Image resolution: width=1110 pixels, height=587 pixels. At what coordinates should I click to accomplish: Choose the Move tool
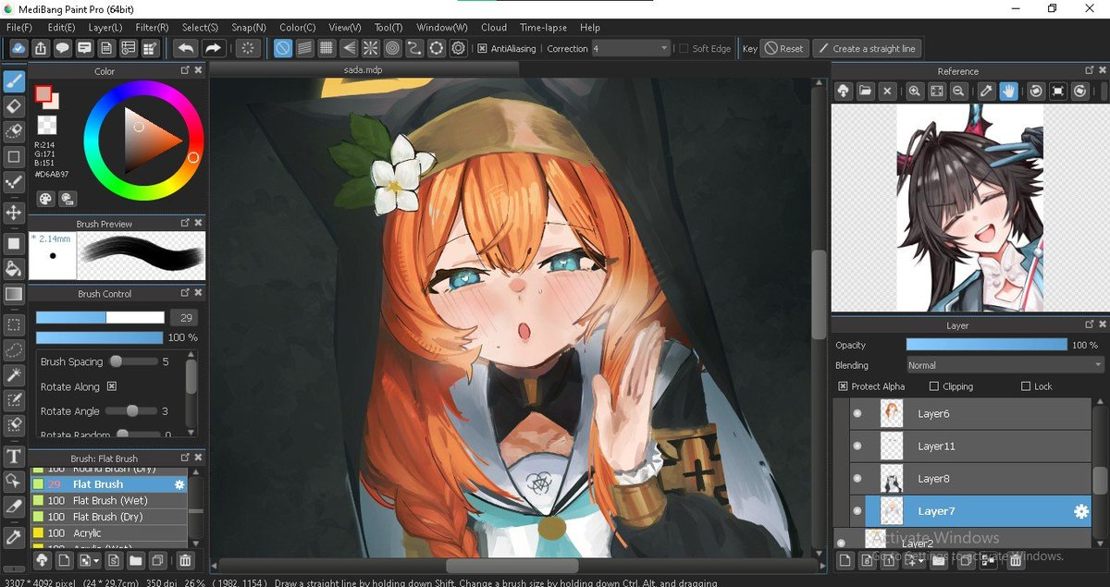pos(14,213)
